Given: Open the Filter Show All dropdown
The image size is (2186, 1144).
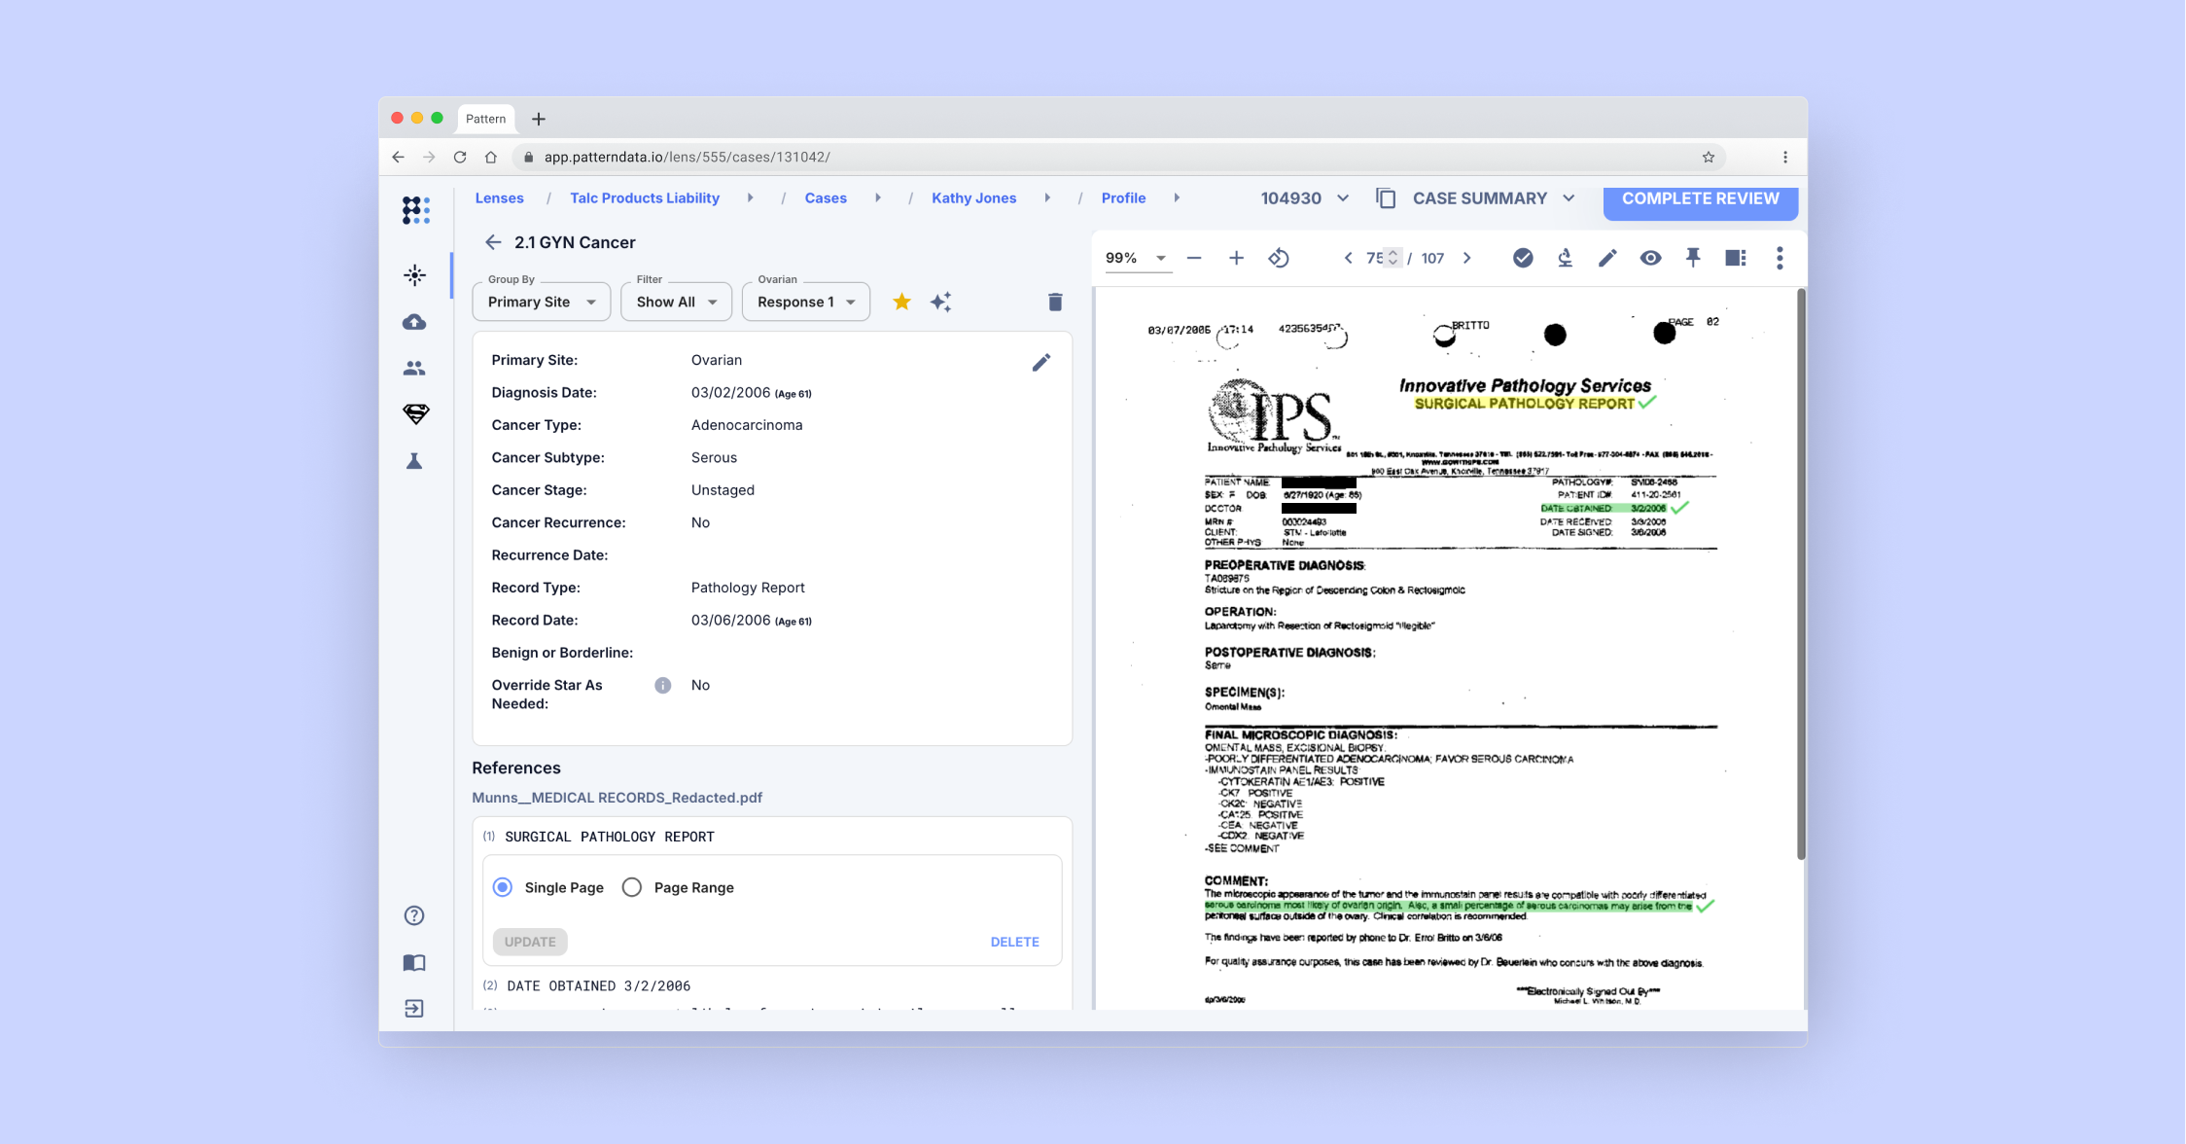Looking at the screenshot, I should (675, 301).
